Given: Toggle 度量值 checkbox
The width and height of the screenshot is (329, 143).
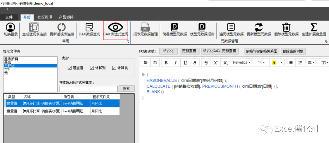Looking at the screenshot, I should coord(70,68).
